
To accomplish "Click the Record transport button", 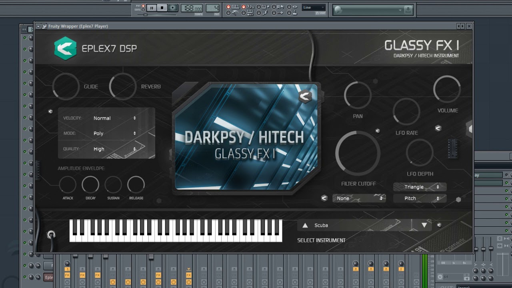I will (x=172, y=8).
